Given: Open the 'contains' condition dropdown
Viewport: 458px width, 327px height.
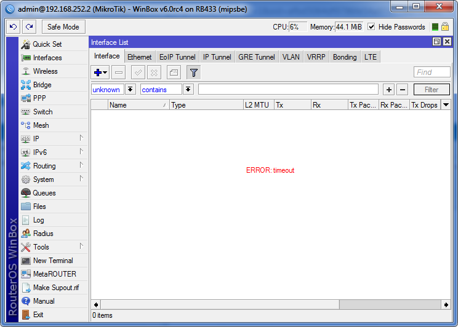Looking at the screenshot, I should 188,90.
